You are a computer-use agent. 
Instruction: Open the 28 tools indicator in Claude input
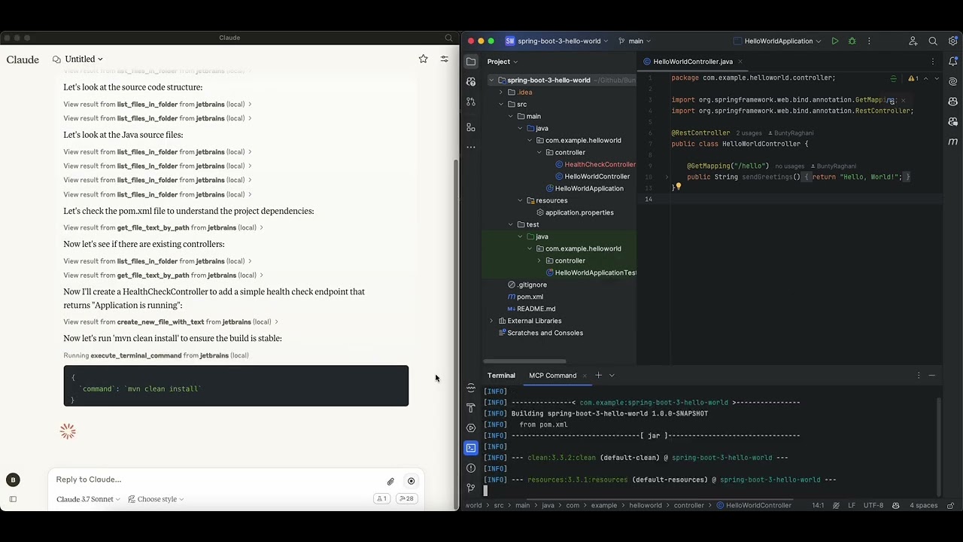[x=407, y=498]
